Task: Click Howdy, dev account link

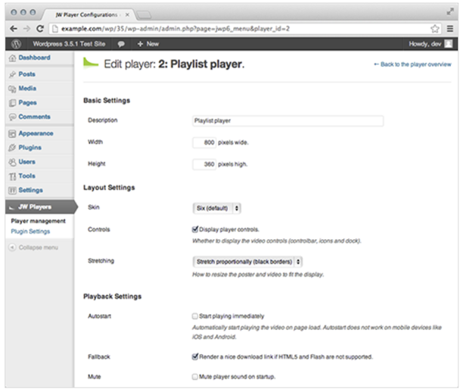Action: tap(425, 44)
